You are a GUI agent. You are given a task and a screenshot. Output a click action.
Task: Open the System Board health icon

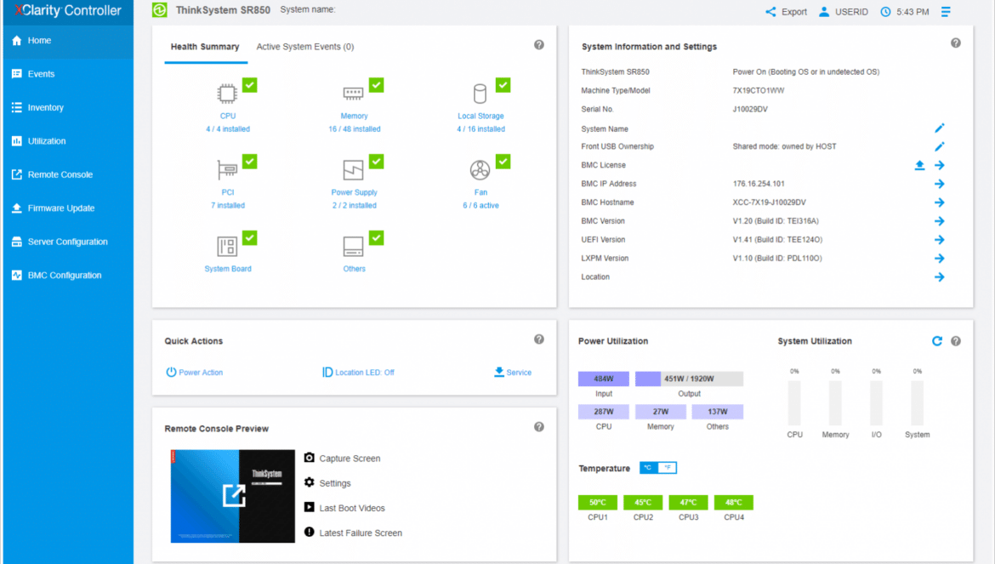[227, 246]
